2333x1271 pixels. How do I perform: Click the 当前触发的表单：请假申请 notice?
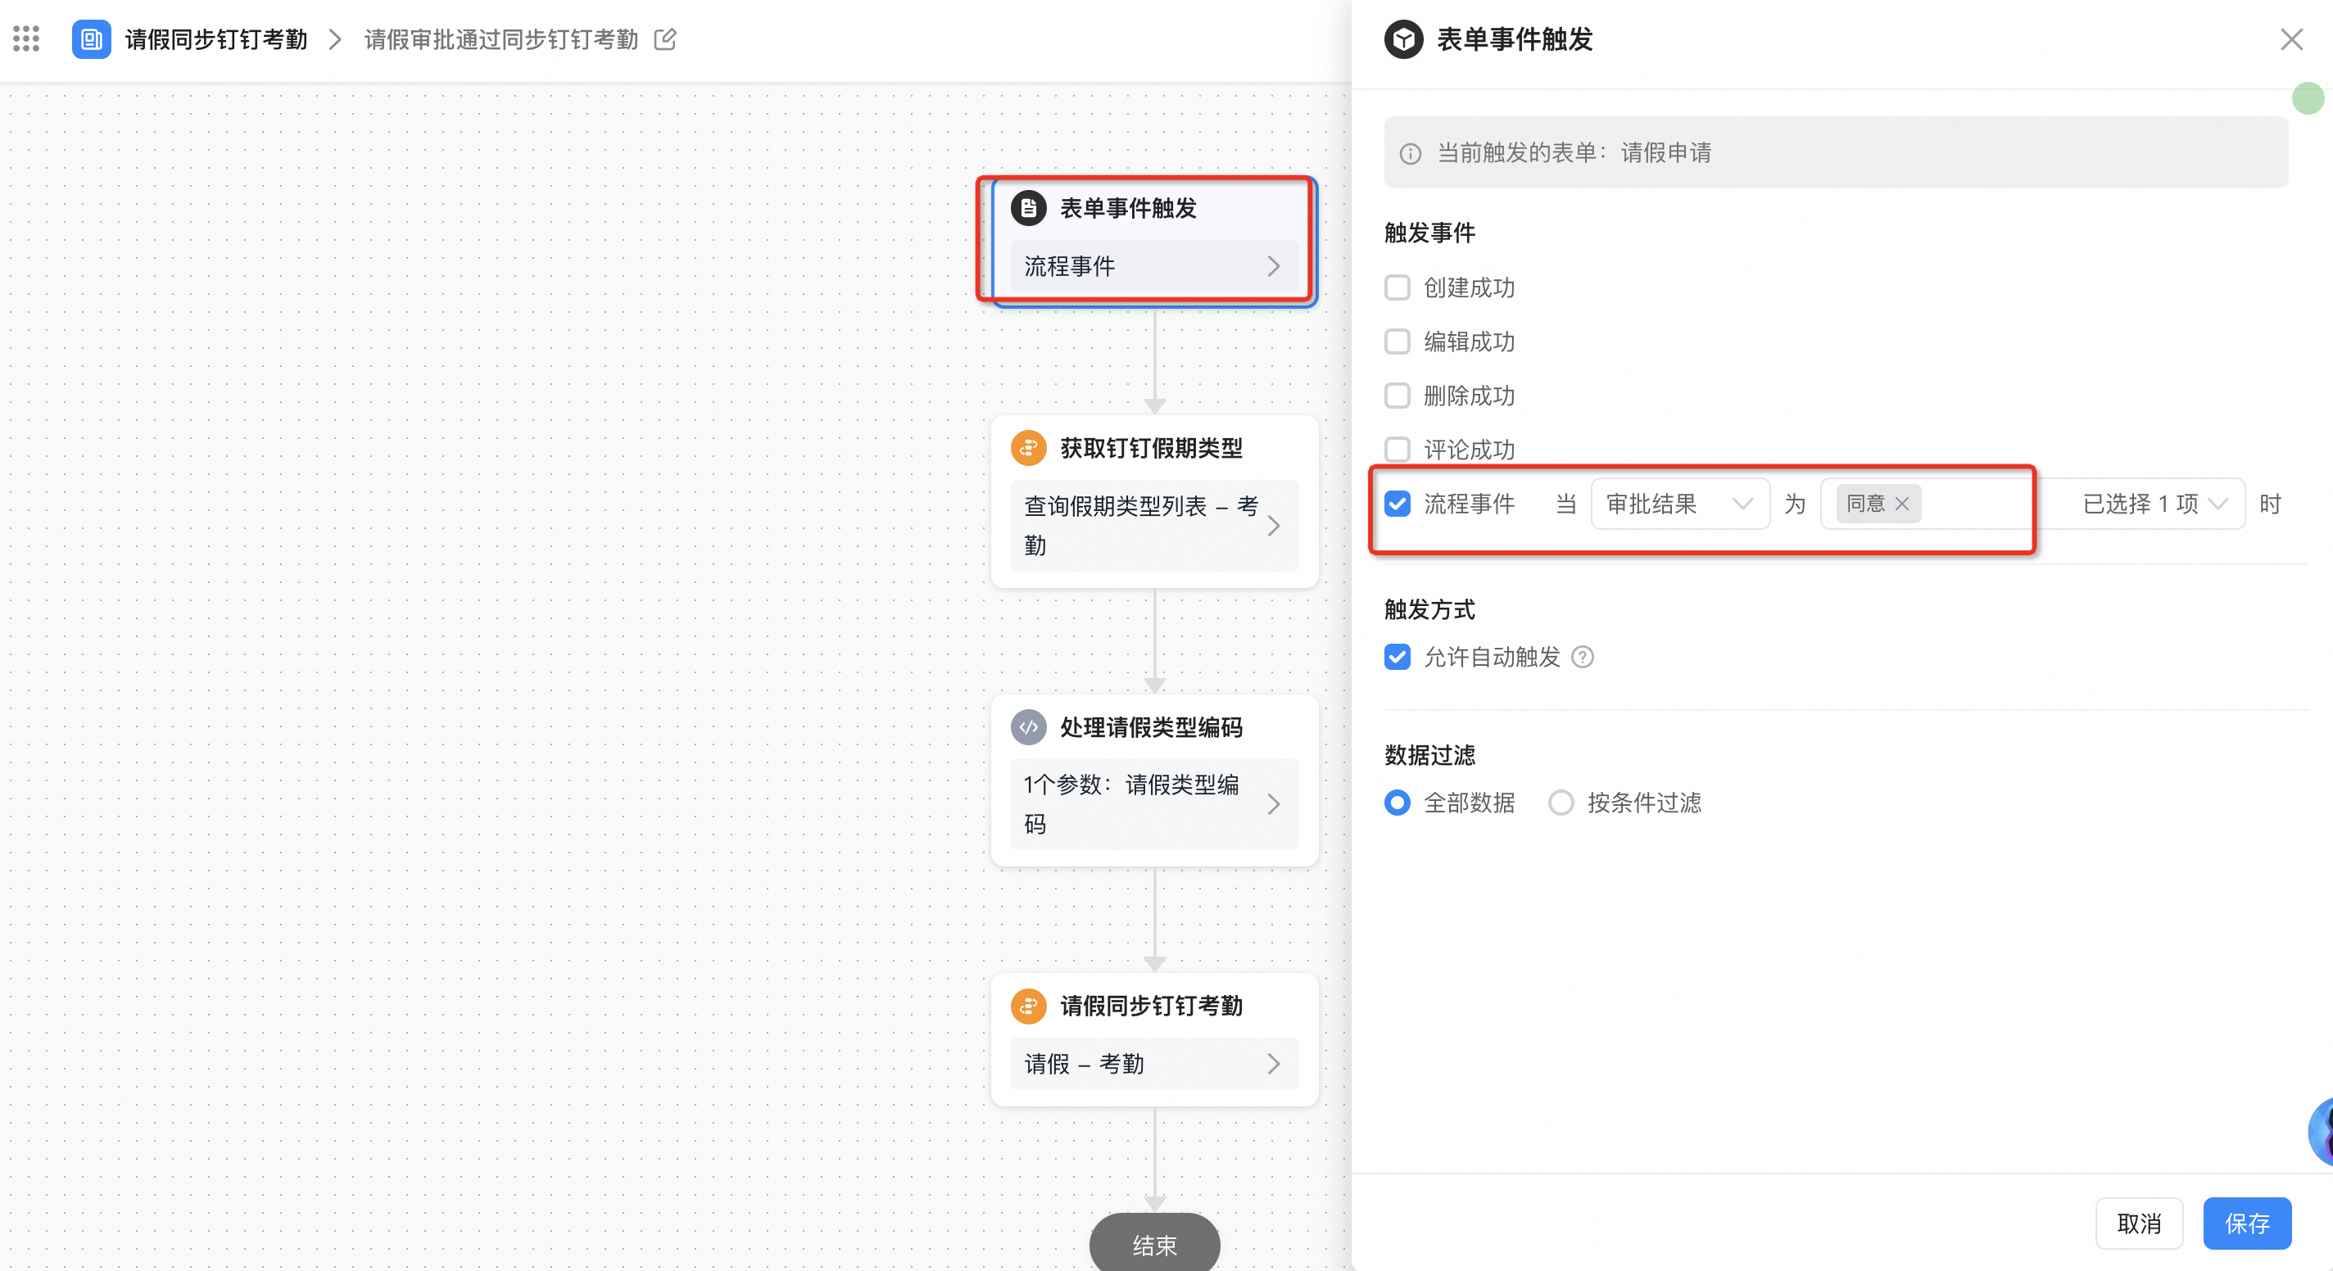1836,153
